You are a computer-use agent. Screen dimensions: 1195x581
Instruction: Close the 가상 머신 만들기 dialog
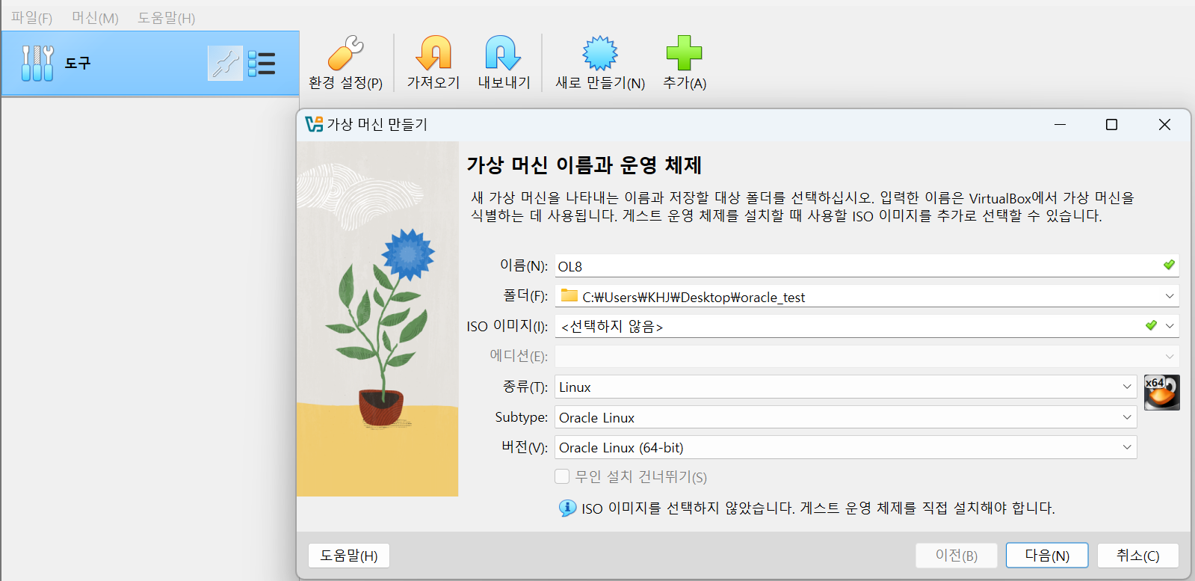coord(1164,124)
